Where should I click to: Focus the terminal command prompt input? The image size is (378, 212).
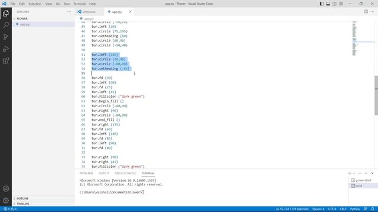click(143, 193)
